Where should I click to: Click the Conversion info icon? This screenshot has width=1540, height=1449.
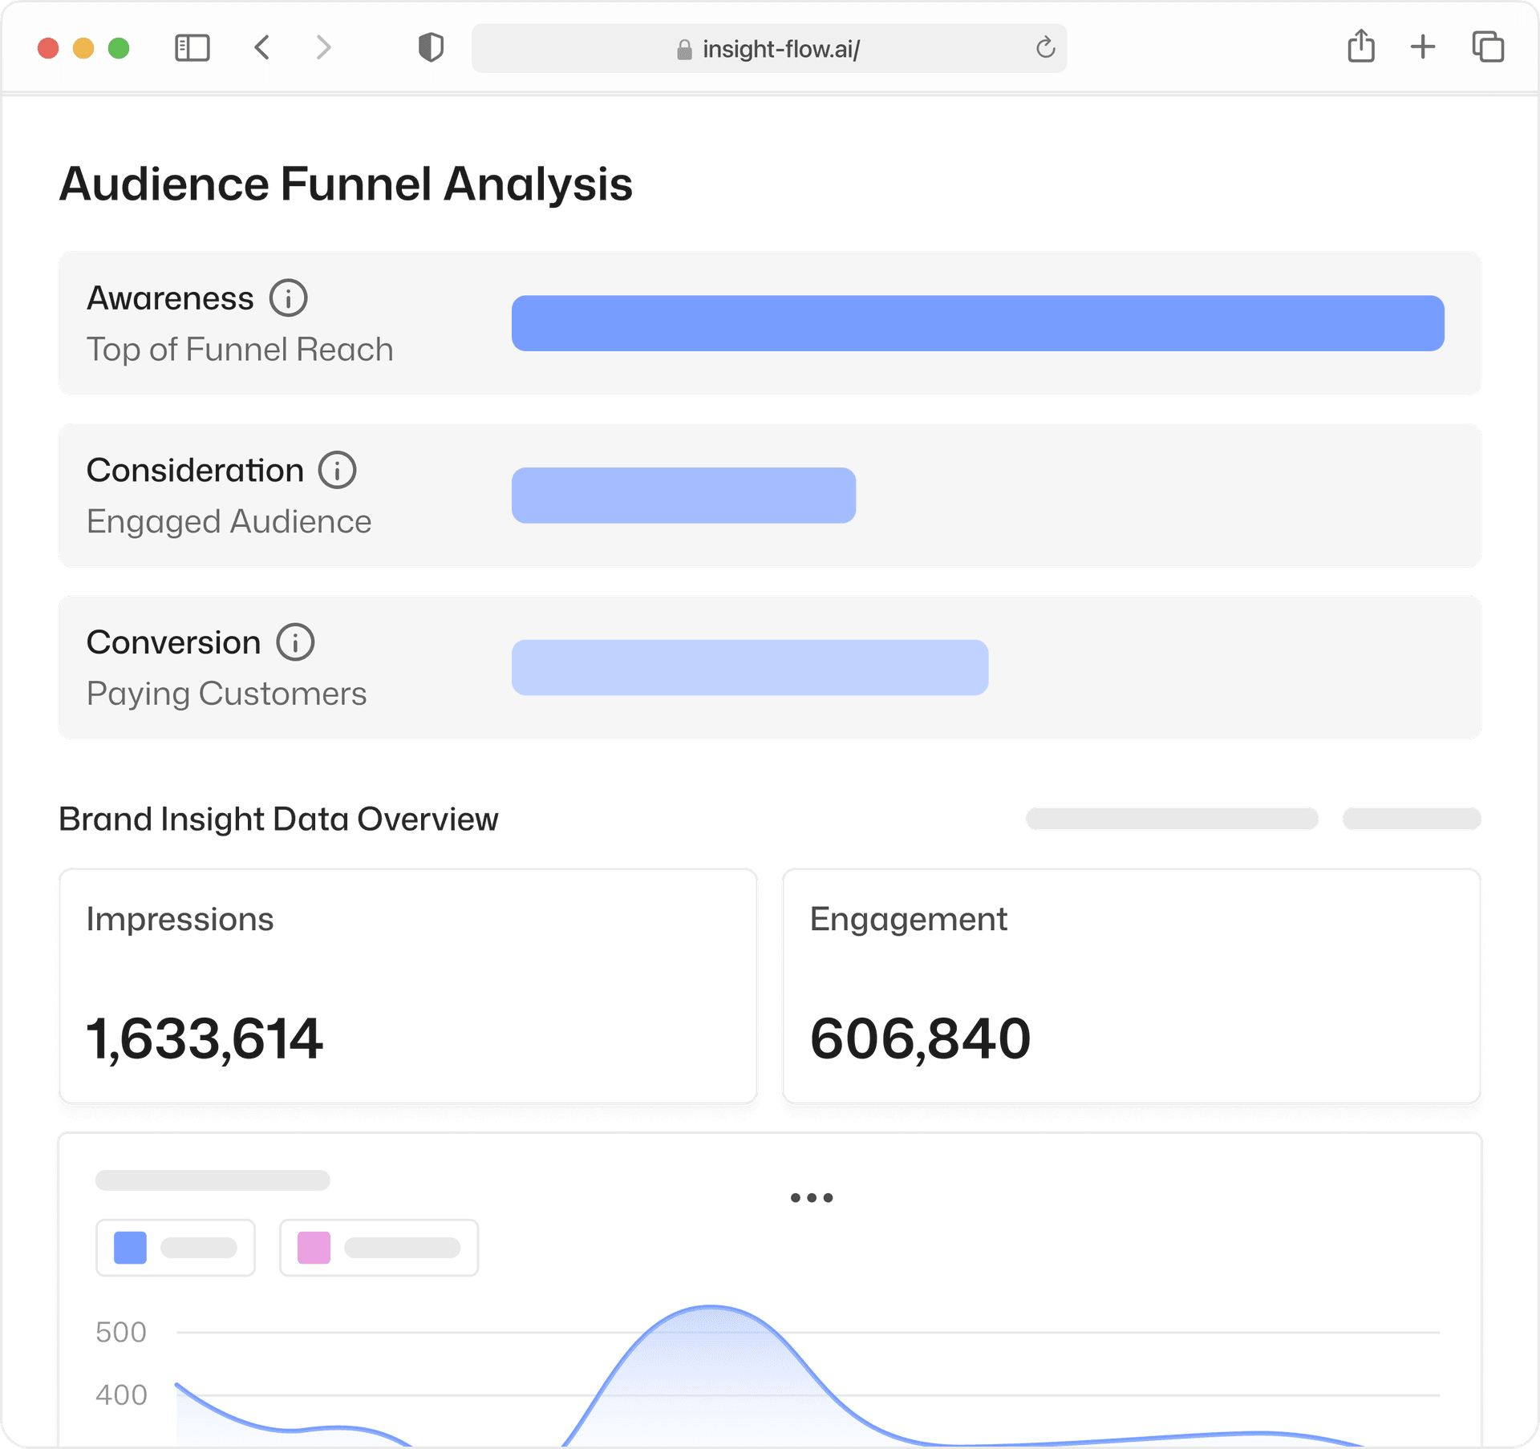pyautogui.click(x=295, y=642)
